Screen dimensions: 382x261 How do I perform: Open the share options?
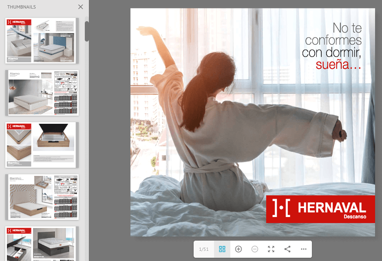point(287,249)
